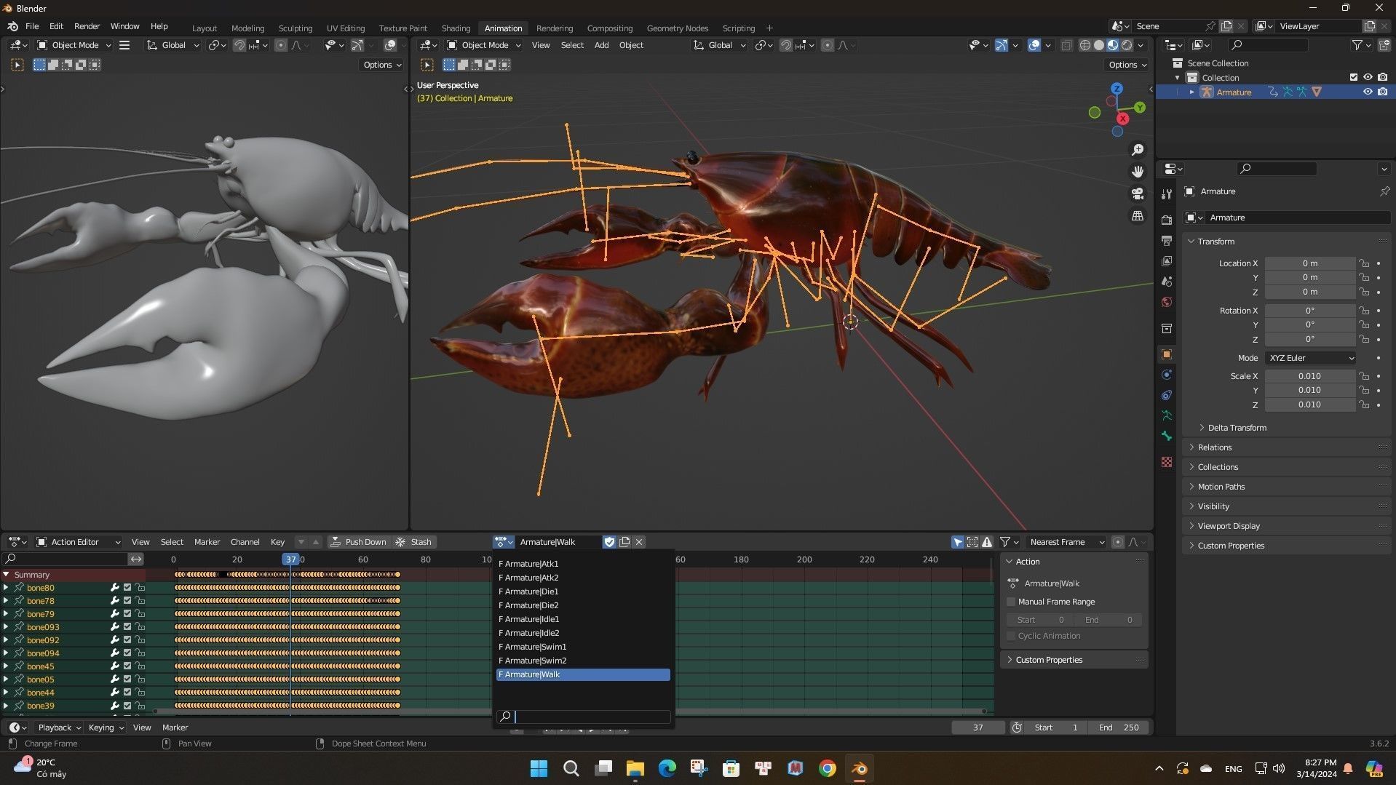Switch perspective/orthographic grid gizmo
The height and width of the screenshot is (785, 1396).
pos(1138,216)
